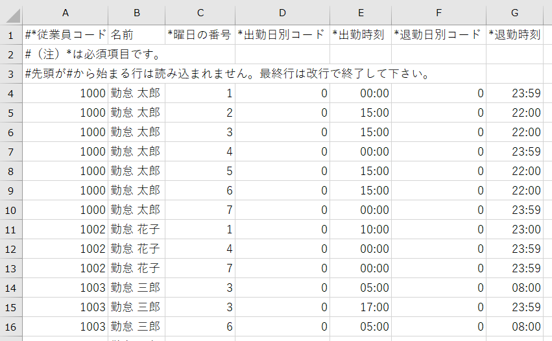Select column D header
Image resolution: width=552 pixels, height=341 pixels.
point(282,13)
